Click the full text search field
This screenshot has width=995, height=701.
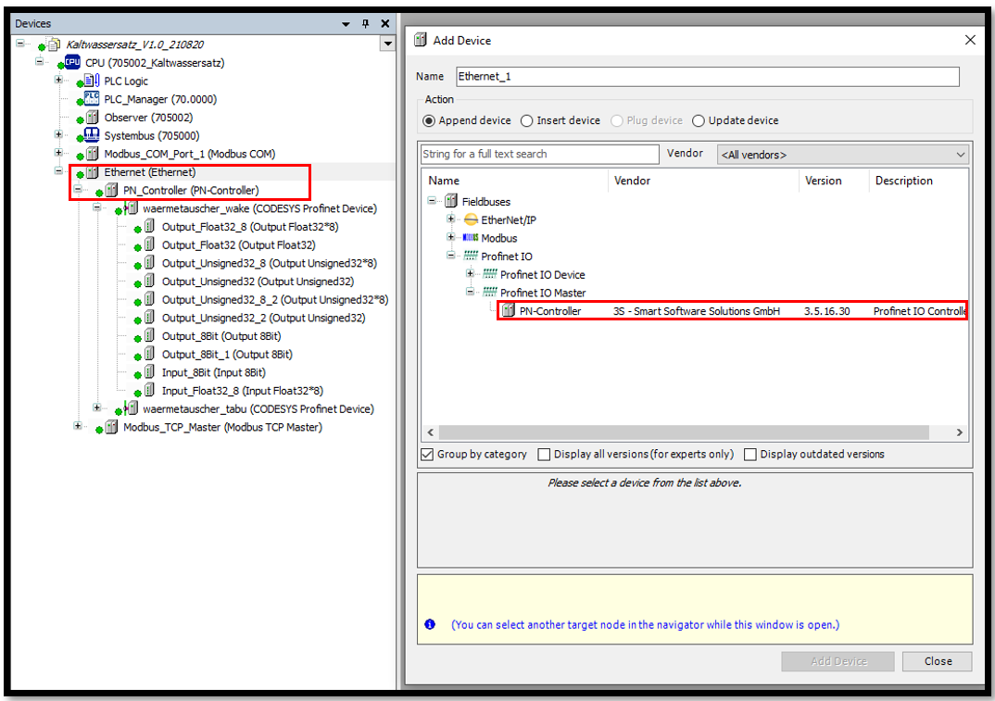539,155
